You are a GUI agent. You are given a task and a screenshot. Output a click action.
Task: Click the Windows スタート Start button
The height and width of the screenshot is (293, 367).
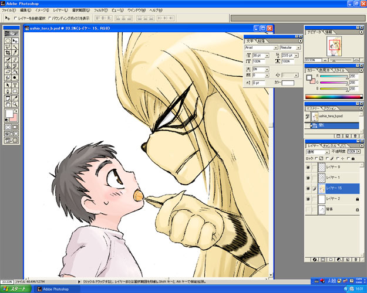[x=15, y=289]
